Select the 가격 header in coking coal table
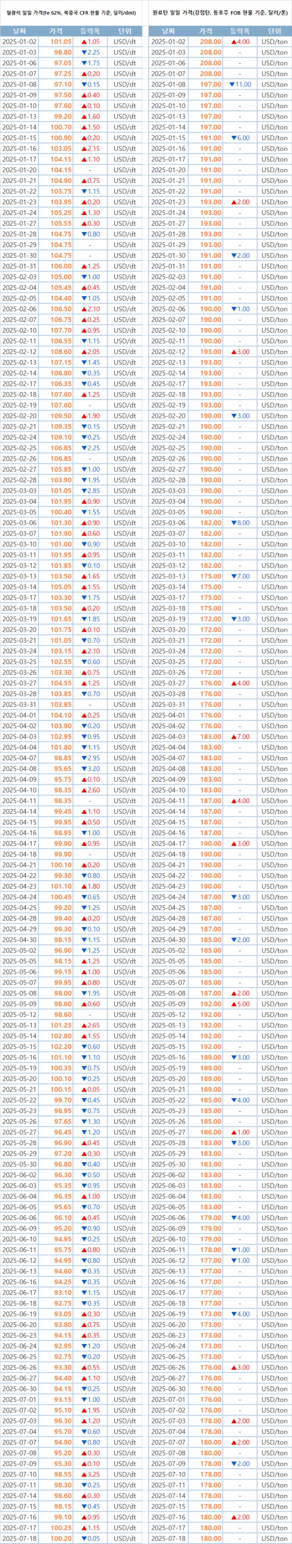The width and height of the screenshot is (292, 1544). pyautogui.click(x=206, y=31)
